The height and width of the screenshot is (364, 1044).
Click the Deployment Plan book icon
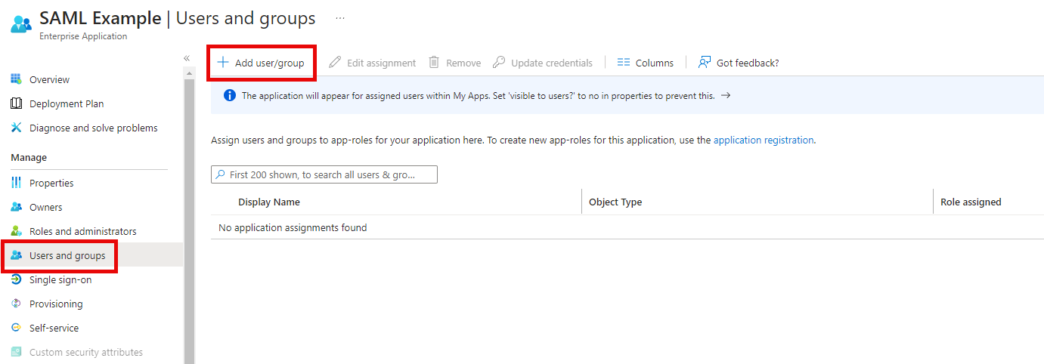pyautogui.click(x=16, y=103)
